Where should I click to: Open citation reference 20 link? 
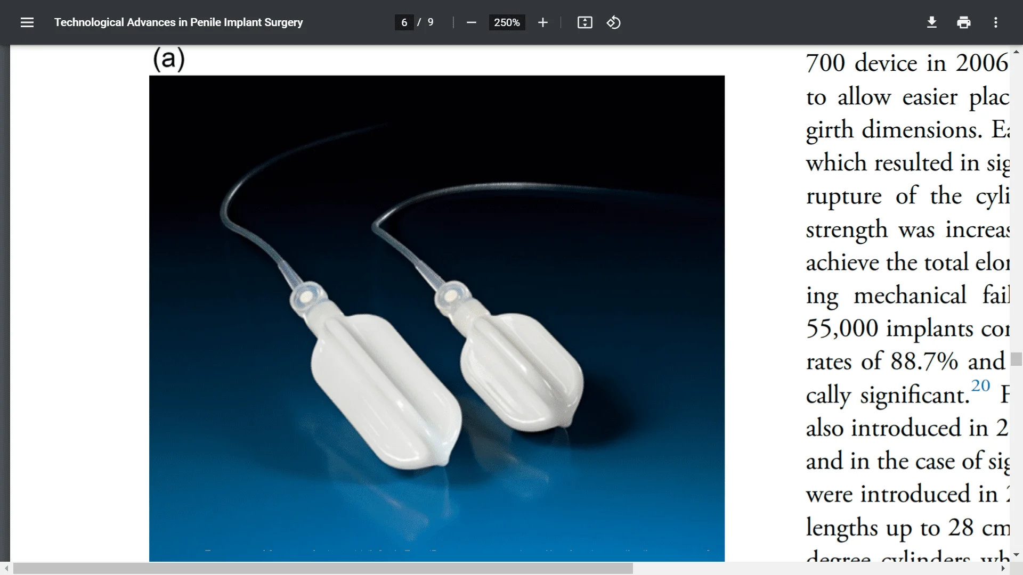pos(980,385)
